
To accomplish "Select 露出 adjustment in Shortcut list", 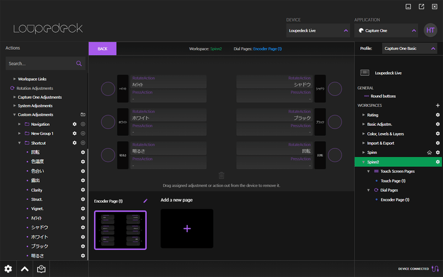I will coord(35,181).
